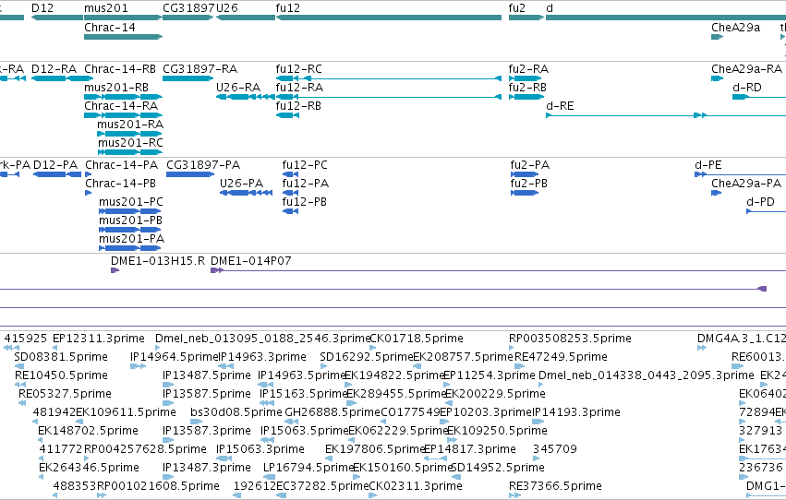Viewport: 786px width, 500px height.
Task: Click the EK148702.5prime EST label
Action: coord(88,432)
